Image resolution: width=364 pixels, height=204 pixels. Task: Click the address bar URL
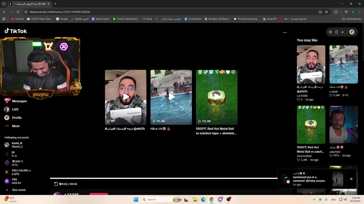coord(60,12)
